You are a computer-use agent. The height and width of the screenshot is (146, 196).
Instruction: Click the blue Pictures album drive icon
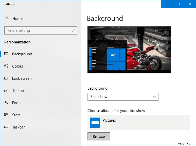[95, 123]
